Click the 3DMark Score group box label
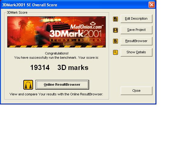 point(17,12)
